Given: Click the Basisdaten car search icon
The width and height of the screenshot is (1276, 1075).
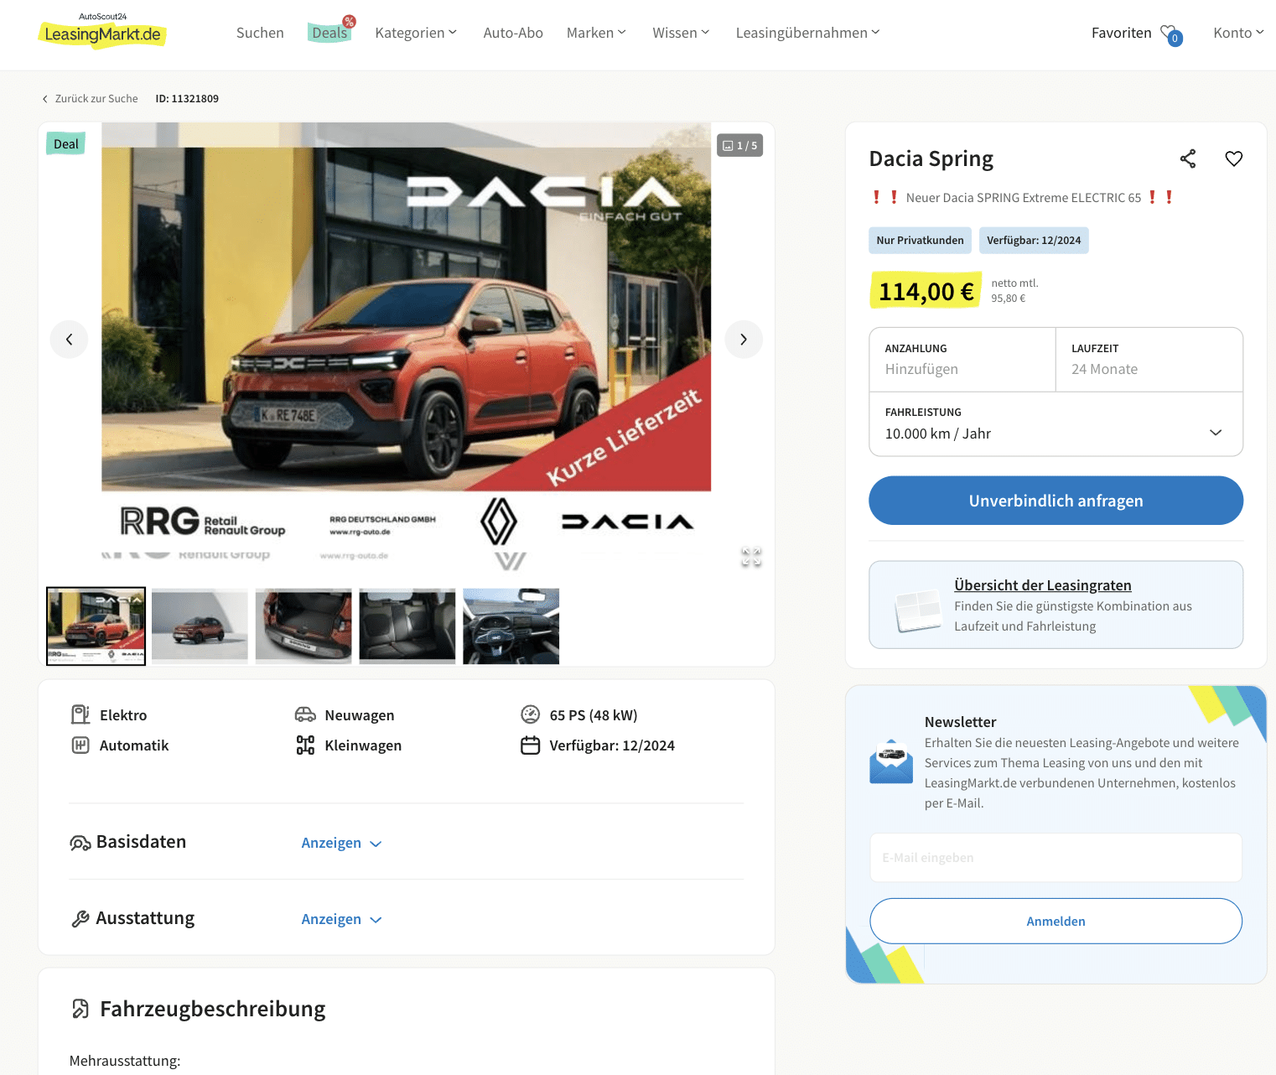Looking at the screenshot, I should (x=80, y=843).
